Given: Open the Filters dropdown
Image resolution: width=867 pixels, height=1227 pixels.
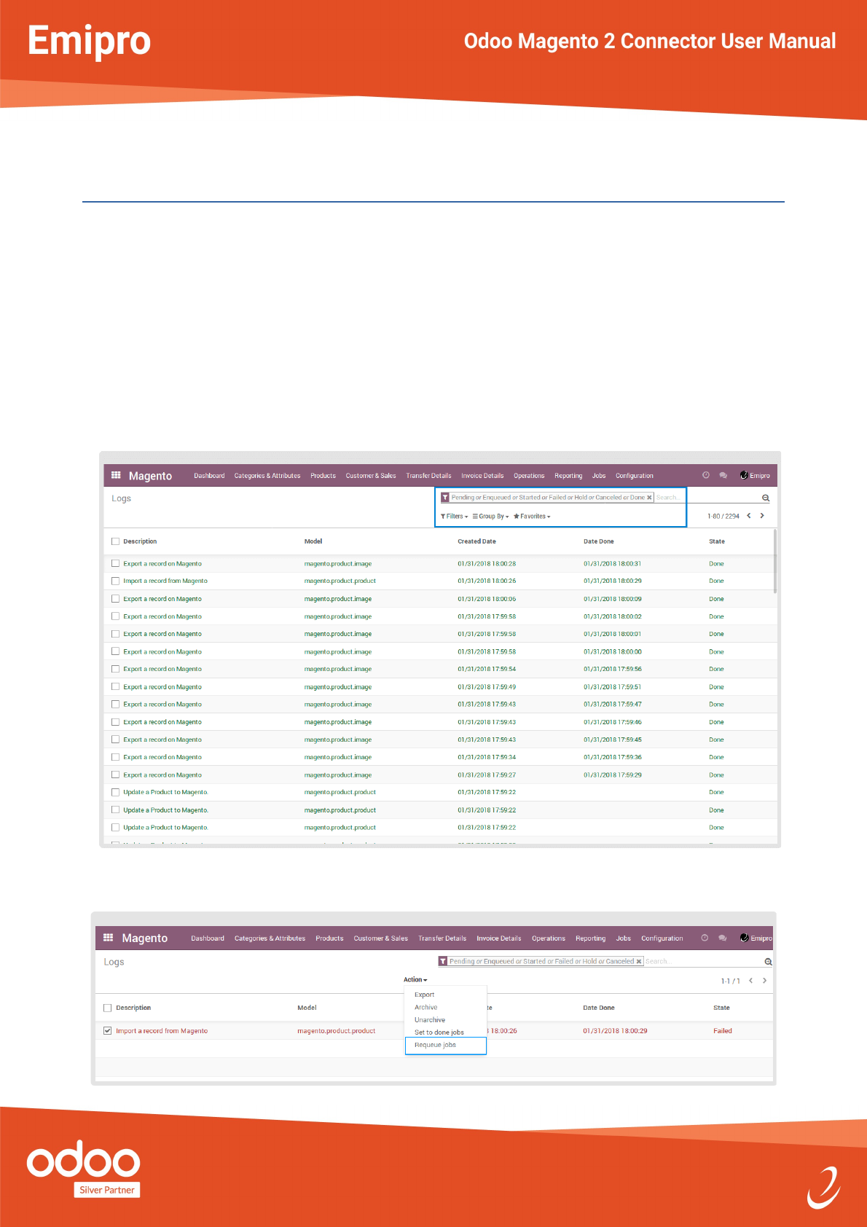Looking at the screenshot, I should tap(454, 516).
